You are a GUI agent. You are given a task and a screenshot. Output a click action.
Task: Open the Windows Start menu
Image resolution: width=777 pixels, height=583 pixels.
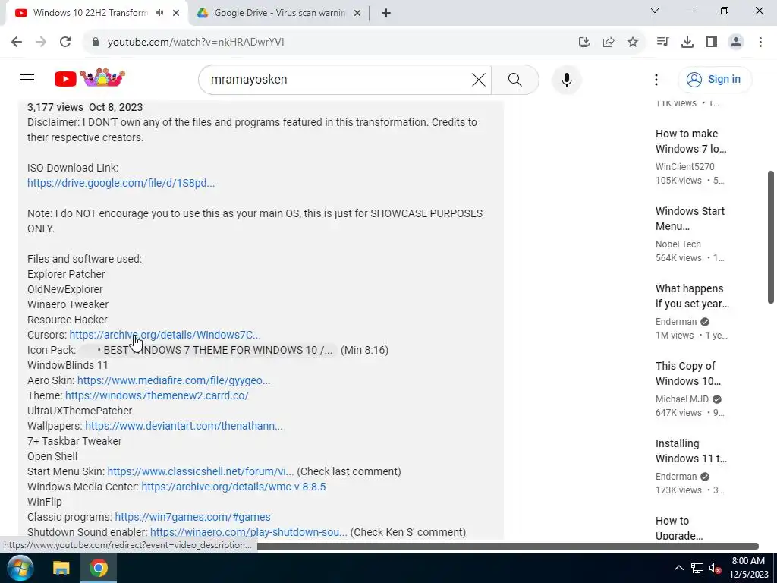tap(20, 568)
